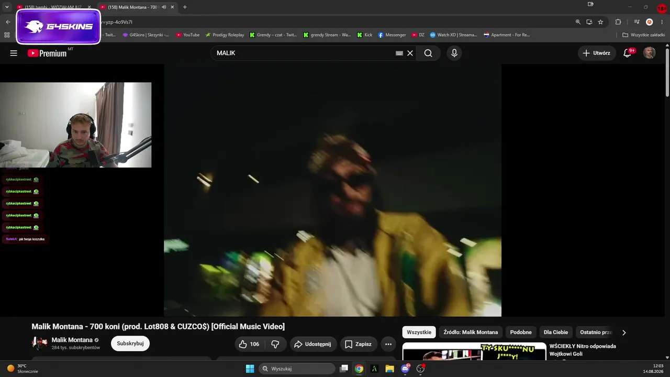The image size is (670, 377).
Task: Open the Chrome apps grid shortcut
Action: coord(7,35)
